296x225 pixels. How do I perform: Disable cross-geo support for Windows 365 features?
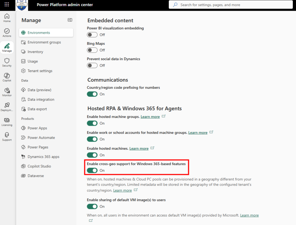[x=92, y=170]
